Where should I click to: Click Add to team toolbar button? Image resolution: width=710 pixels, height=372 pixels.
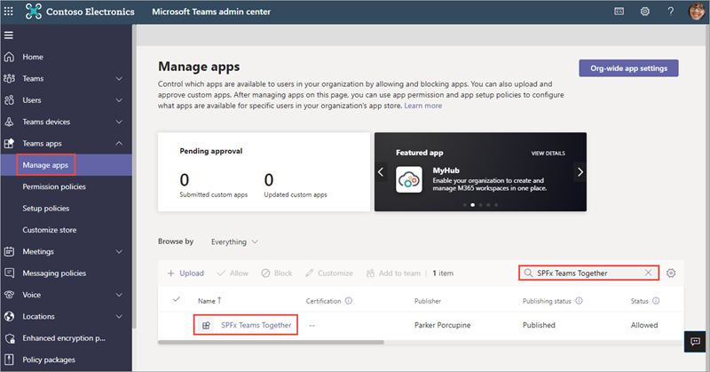click(393, 273)
